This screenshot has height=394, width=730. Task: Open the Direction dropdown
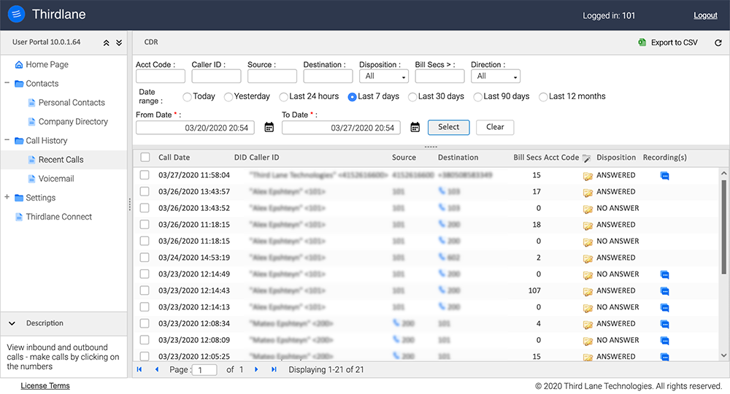[495, 76]
